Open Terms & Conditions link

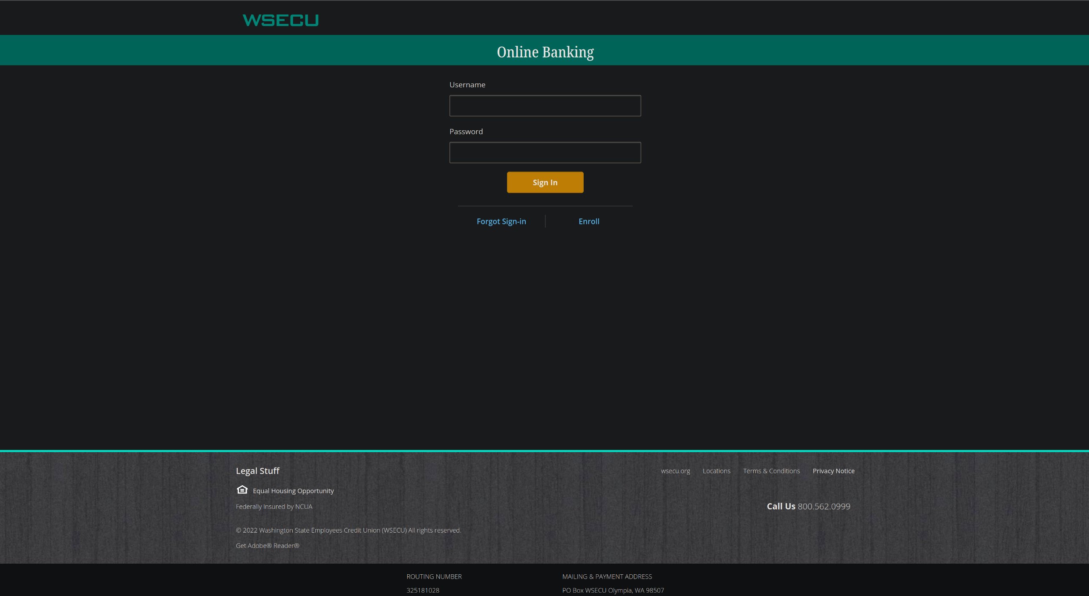pyautogui.click(x=771, y=471)
